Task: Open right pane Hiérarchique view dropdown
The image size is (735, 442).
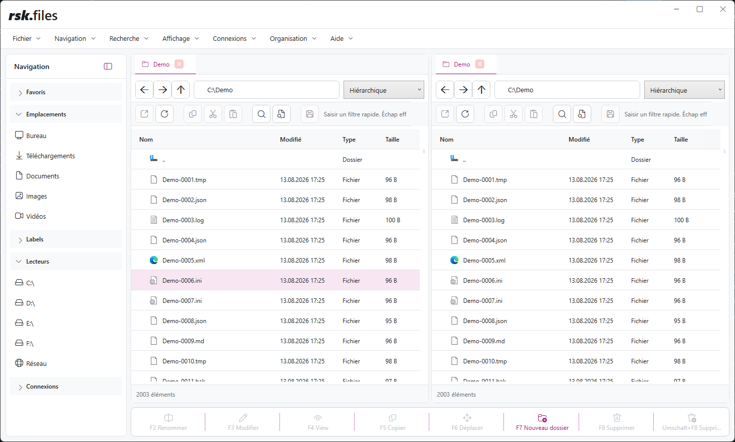Action: tap(685, 90)
